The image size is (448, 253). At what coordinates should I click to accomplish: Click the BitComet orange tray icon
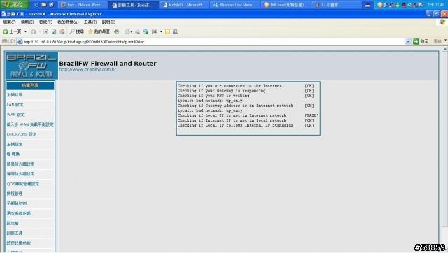[379, 5]
